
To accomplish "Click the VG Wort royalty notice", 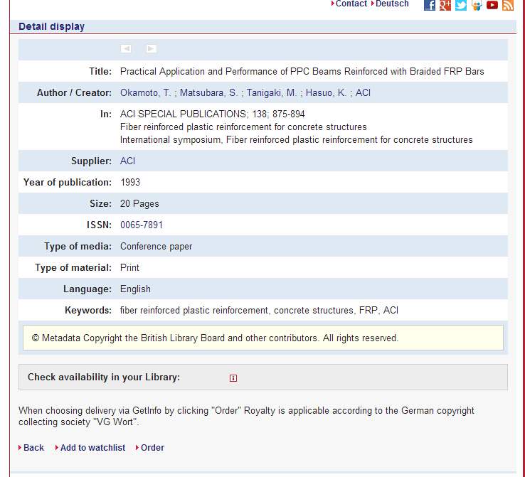I will (246, 416).
